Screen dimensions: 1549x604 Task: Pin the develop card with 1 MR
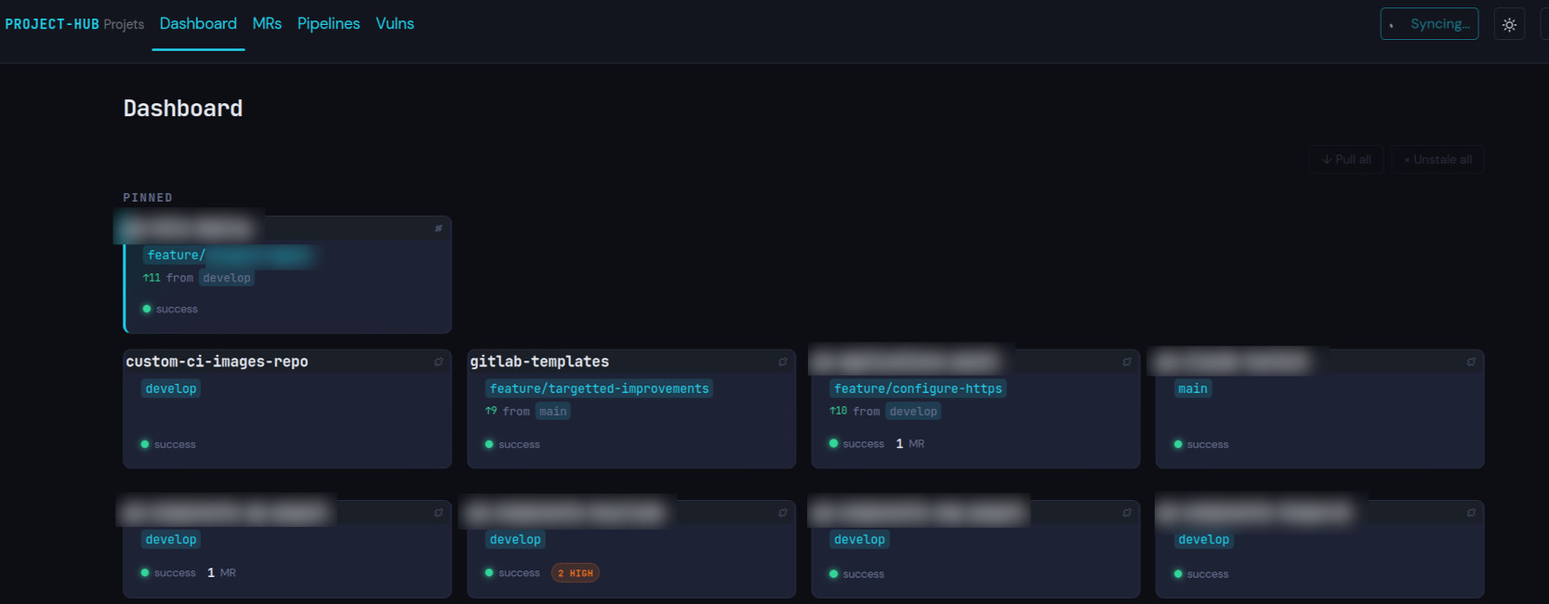click(439, 513)
